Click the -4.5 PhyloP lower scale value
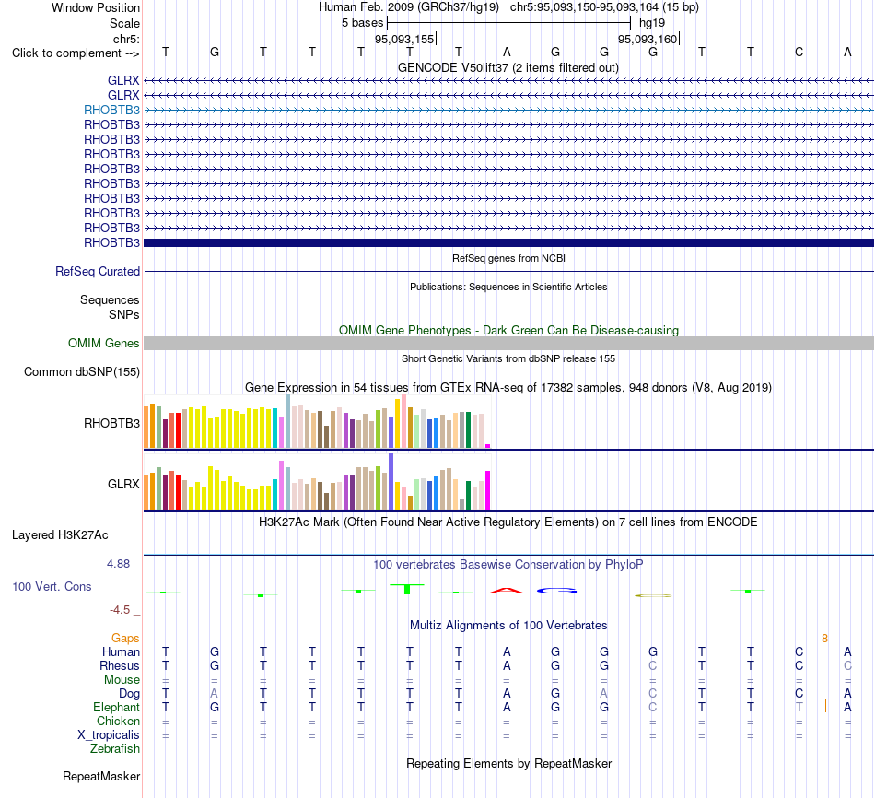Screen dimensions: 875x798 (x=120, y=610)
